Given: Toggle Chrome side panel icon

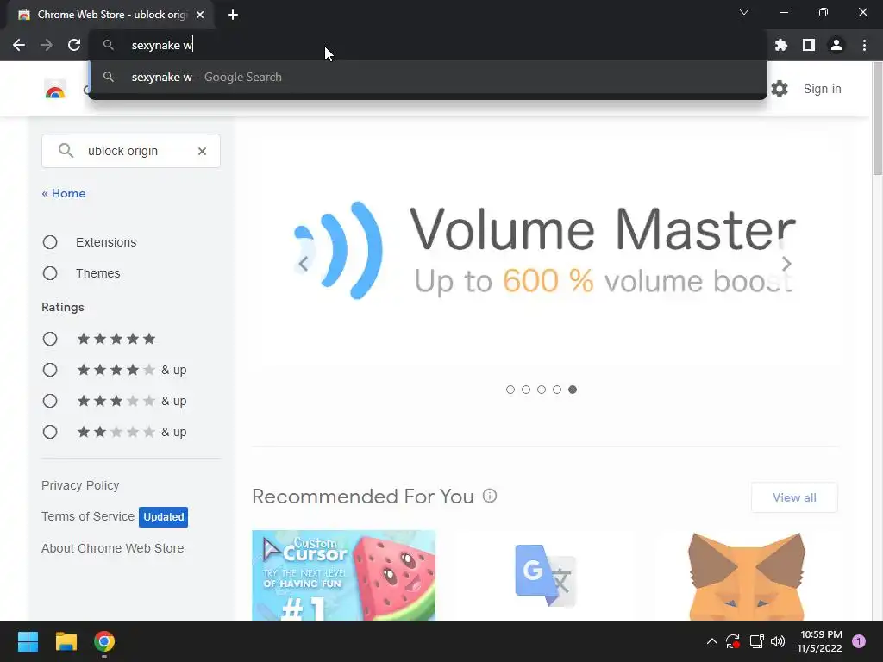Looking at the screenshot, I should pos(809,45).
